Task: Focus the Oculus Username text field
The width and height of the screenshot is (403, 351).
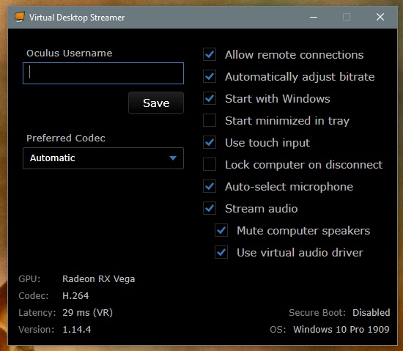Action: tap(103, 73)
